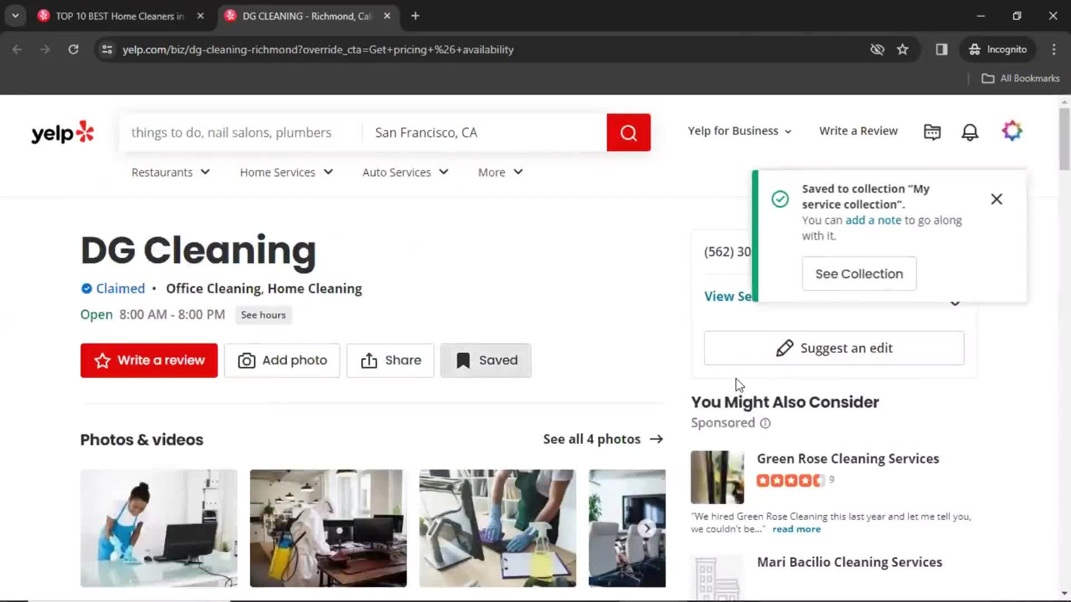
Task: Click the search terms input field
Action: point(240,133)
